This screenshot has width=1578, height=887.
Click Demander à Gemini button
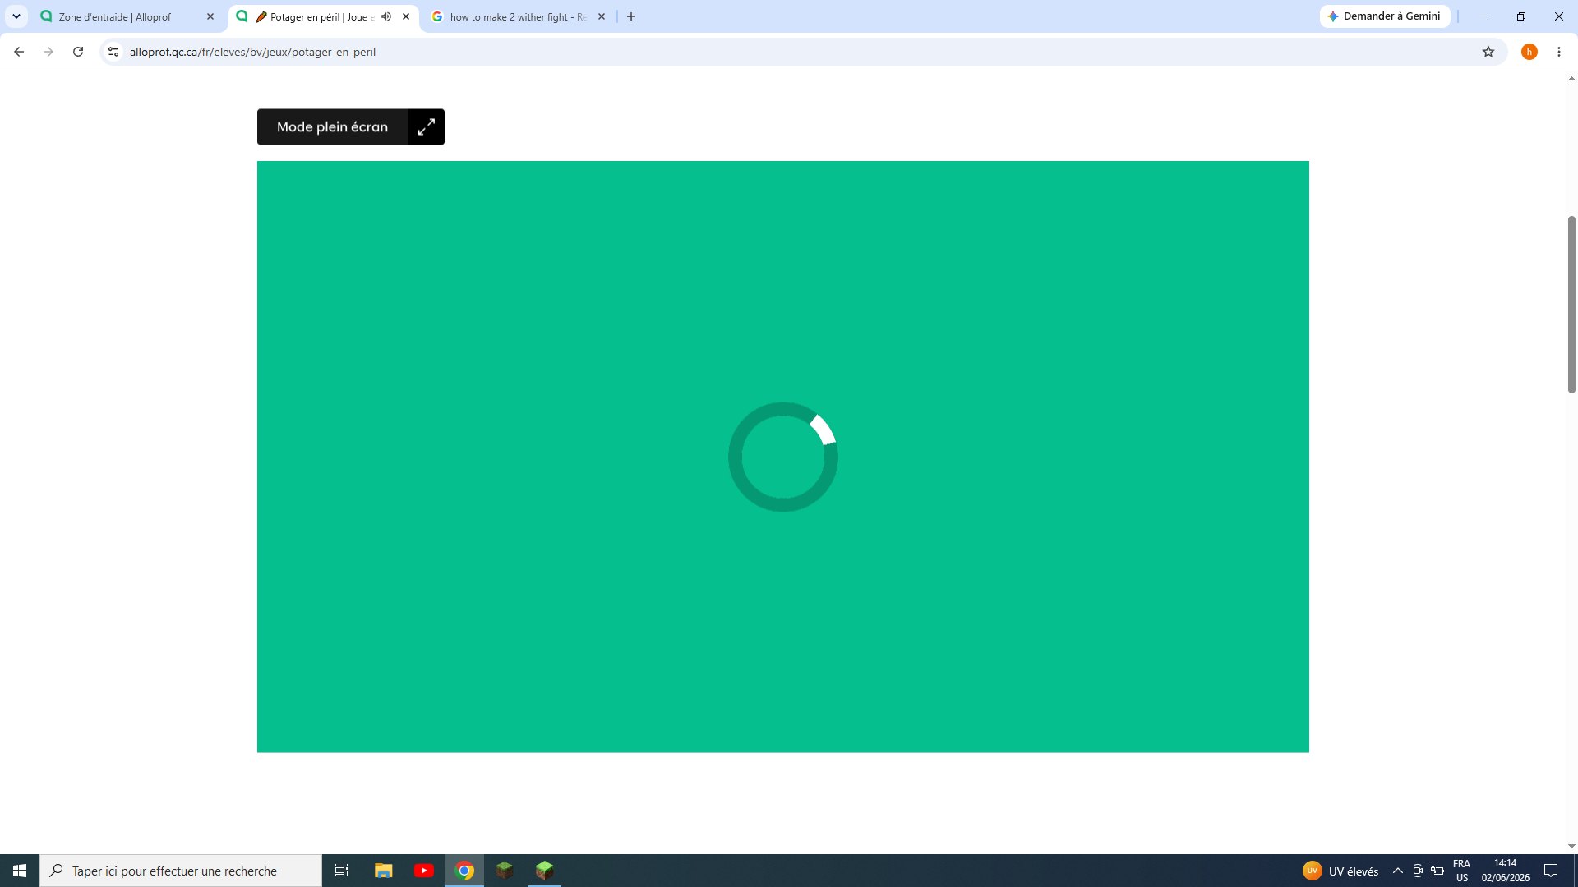[1385, 16]
